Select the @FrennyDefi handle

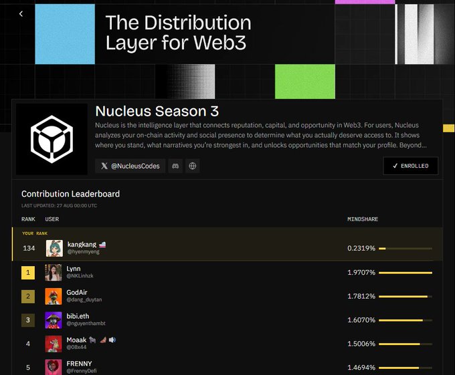(82, 371)
